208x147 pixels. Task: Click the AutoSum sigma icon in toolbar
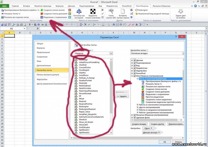(30, 24)
